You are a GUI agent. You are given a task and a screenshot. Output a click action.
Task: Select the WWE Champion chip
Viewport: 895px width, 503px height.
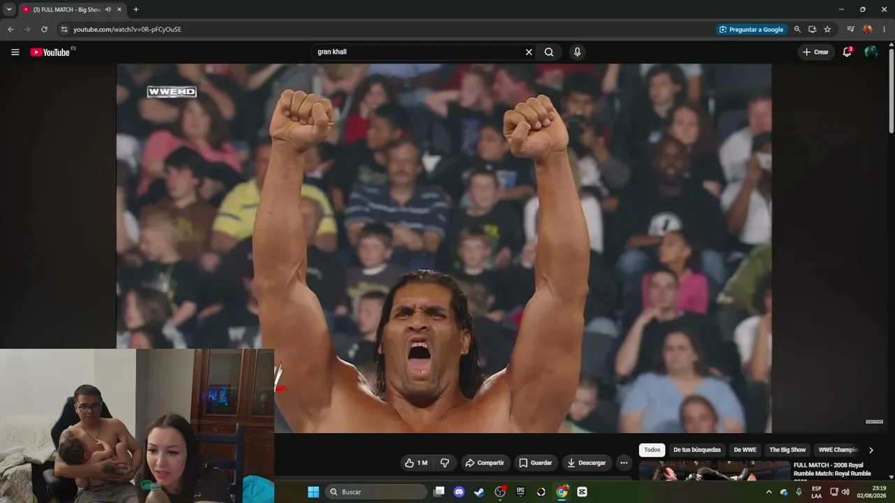click(838, 450)
